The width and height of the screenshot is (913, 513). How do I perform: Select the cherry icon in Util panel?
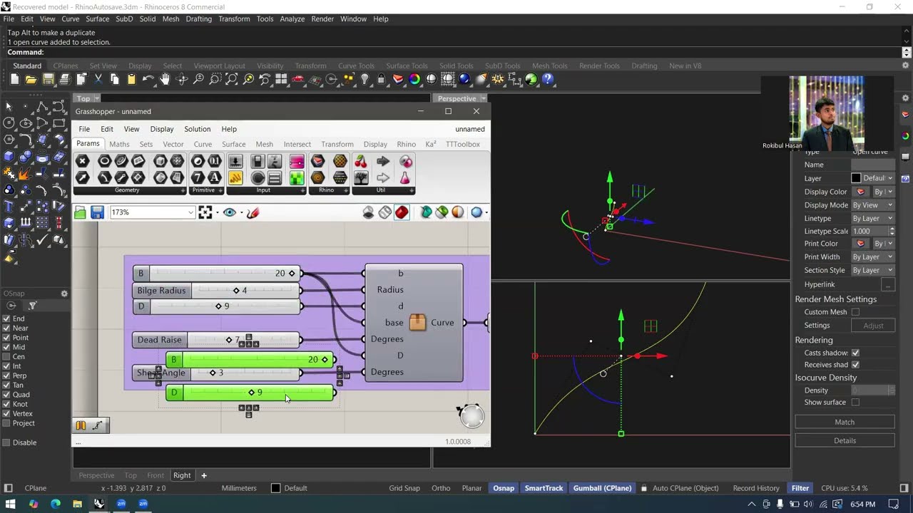coord(361,162)
